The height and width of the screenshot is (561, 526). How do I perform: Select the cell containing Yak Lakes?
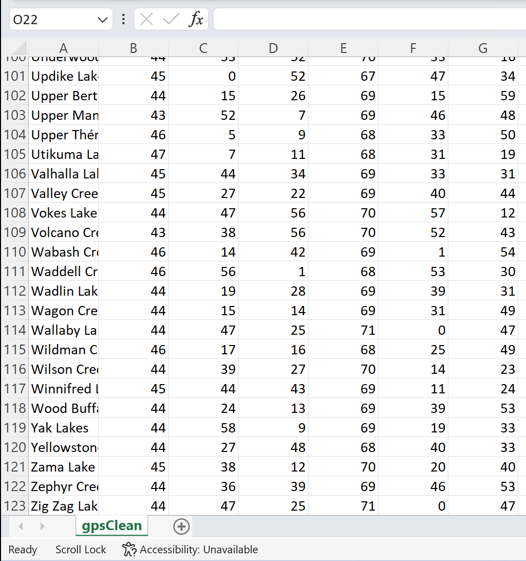tap(63, 427)
